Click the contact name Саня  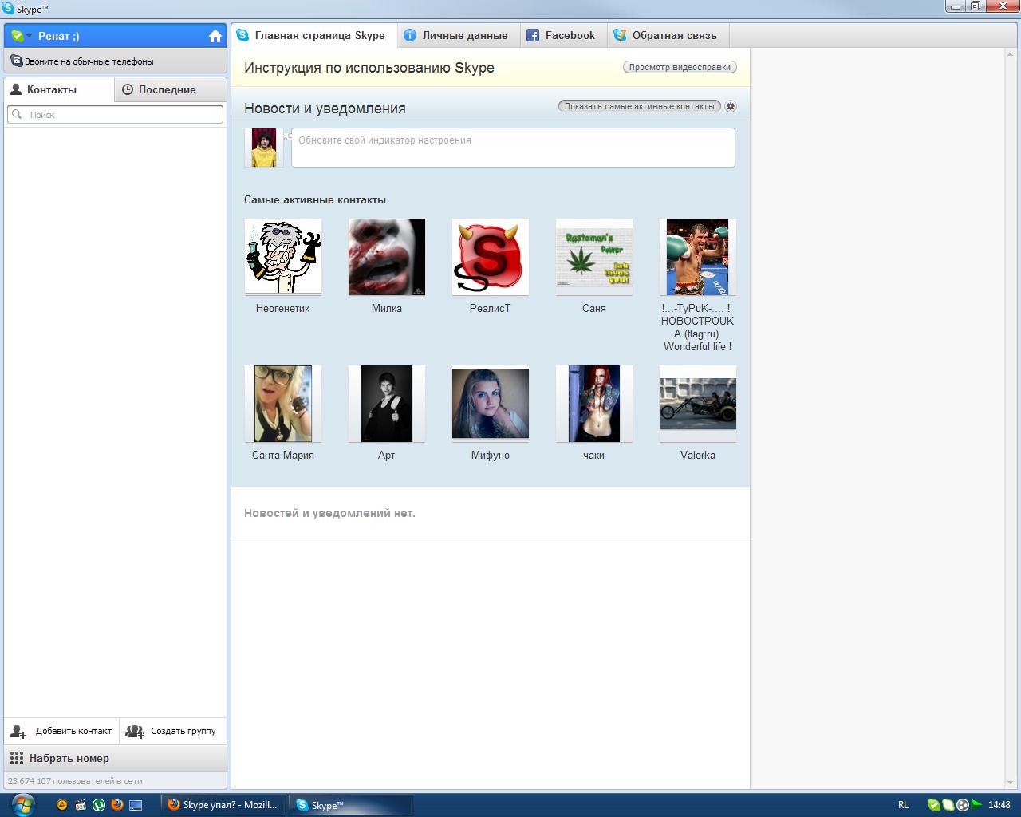point(594,308)
